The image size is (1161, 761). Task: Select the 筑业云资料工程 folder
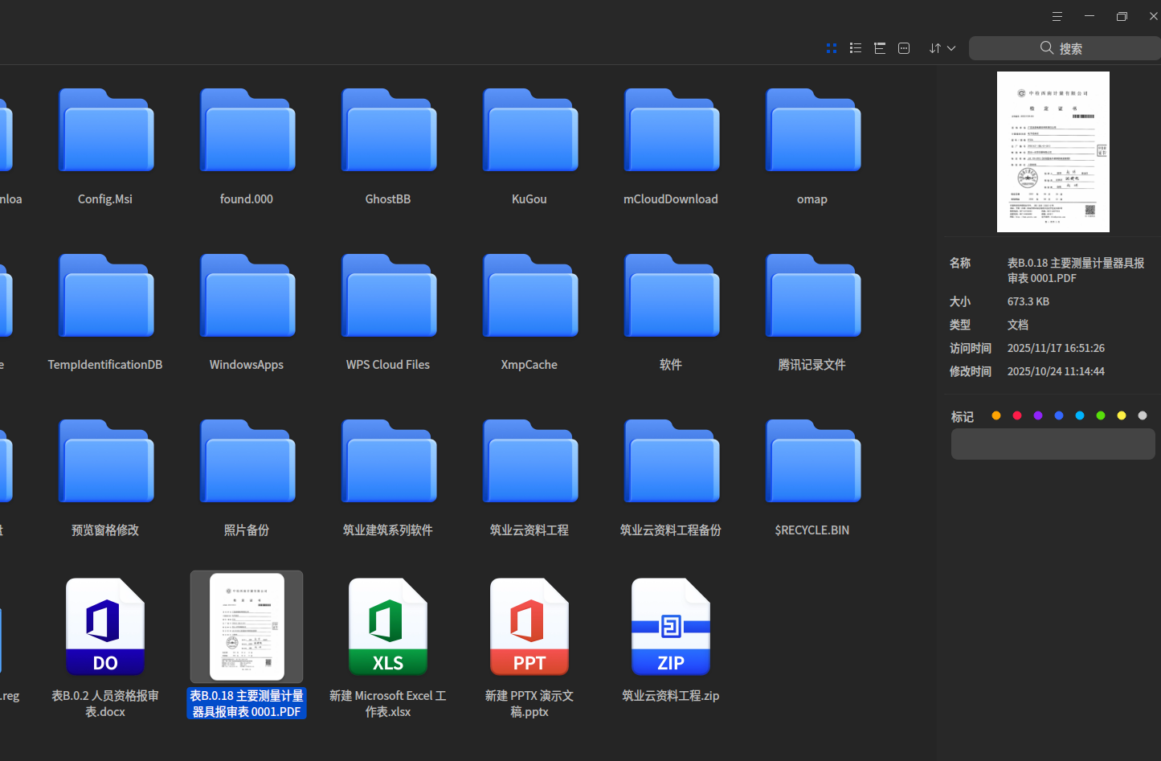click(529, 461)
